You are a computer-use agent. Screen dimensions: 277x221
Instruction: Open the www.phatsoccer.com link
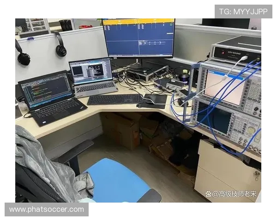[x=46, y=209]
